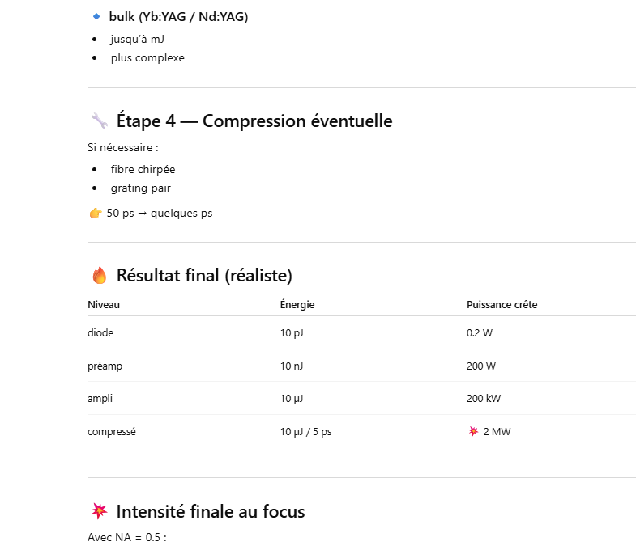Click the collision emoji next to 2 MW
The height and width of the screenshot is (546, 636).
(473, 431)
